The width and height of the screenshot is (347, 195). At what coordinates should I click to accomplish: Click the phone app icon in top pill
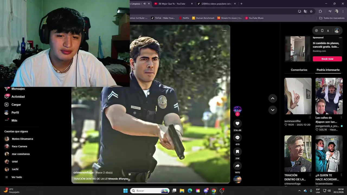[322, 31]
